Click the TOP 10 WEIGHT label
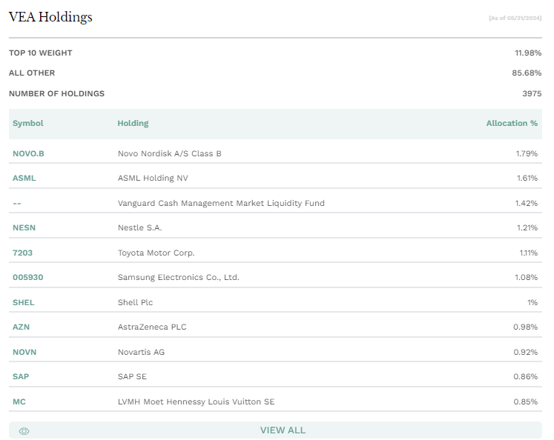The image size is (554, 440). (x=41, y=53)
